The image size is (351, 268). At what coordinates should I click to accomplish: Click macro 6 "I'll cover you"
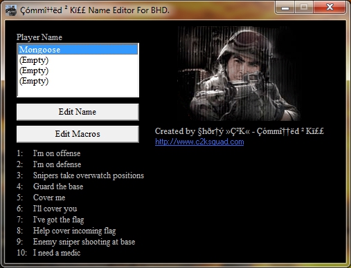[55, 209]
